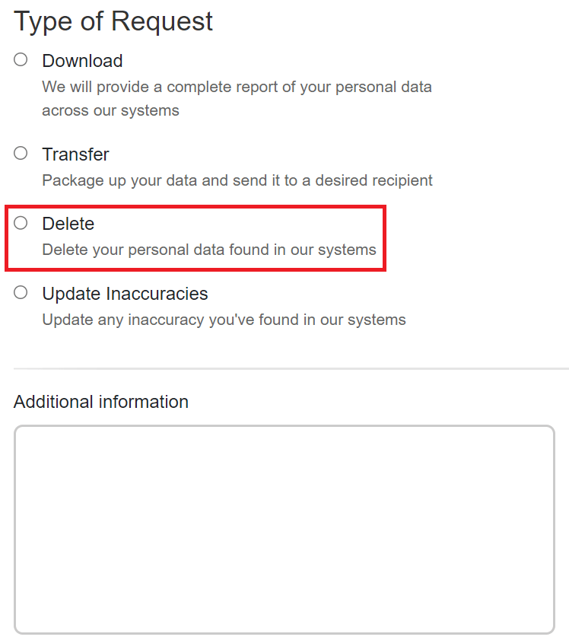Click the Download label text
The height and width of the screenshot is (640, 569).
[82, 60]
